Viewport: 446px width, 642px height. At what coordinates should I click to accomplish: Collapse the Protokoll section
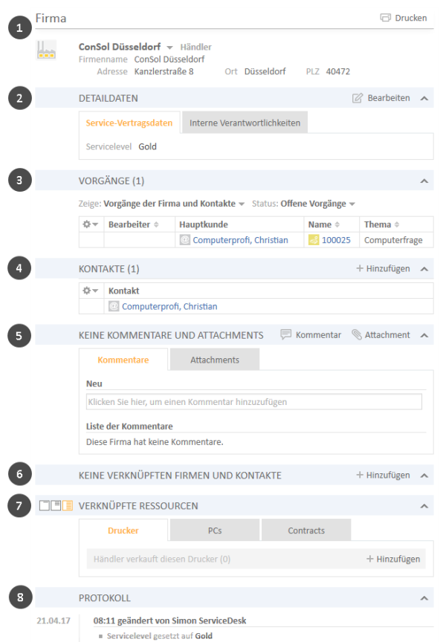tap(424, 598)
